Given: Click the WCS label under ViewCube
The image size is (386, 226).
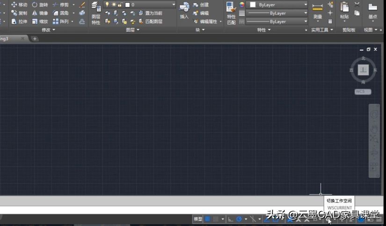Looking at the screenshot, I should pyautogui.click(x=360, y=91).
